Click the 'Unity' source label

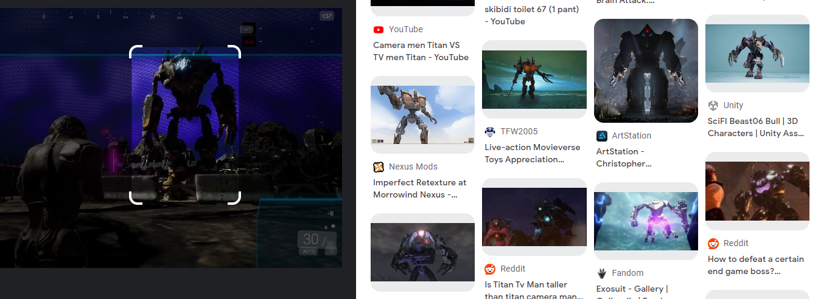pyautogui.click(x=733, y=105)
